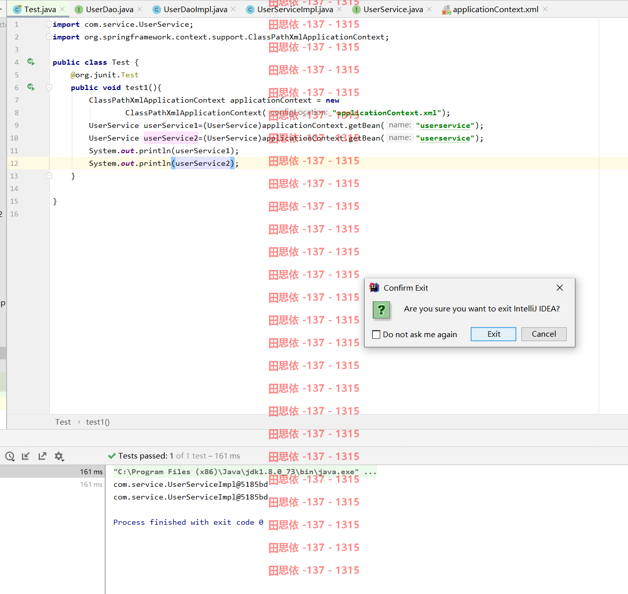This screenshot has height=594, width=628.
Task: Expand the folded java.exe command line ellipsis
Action: point(370,472)
